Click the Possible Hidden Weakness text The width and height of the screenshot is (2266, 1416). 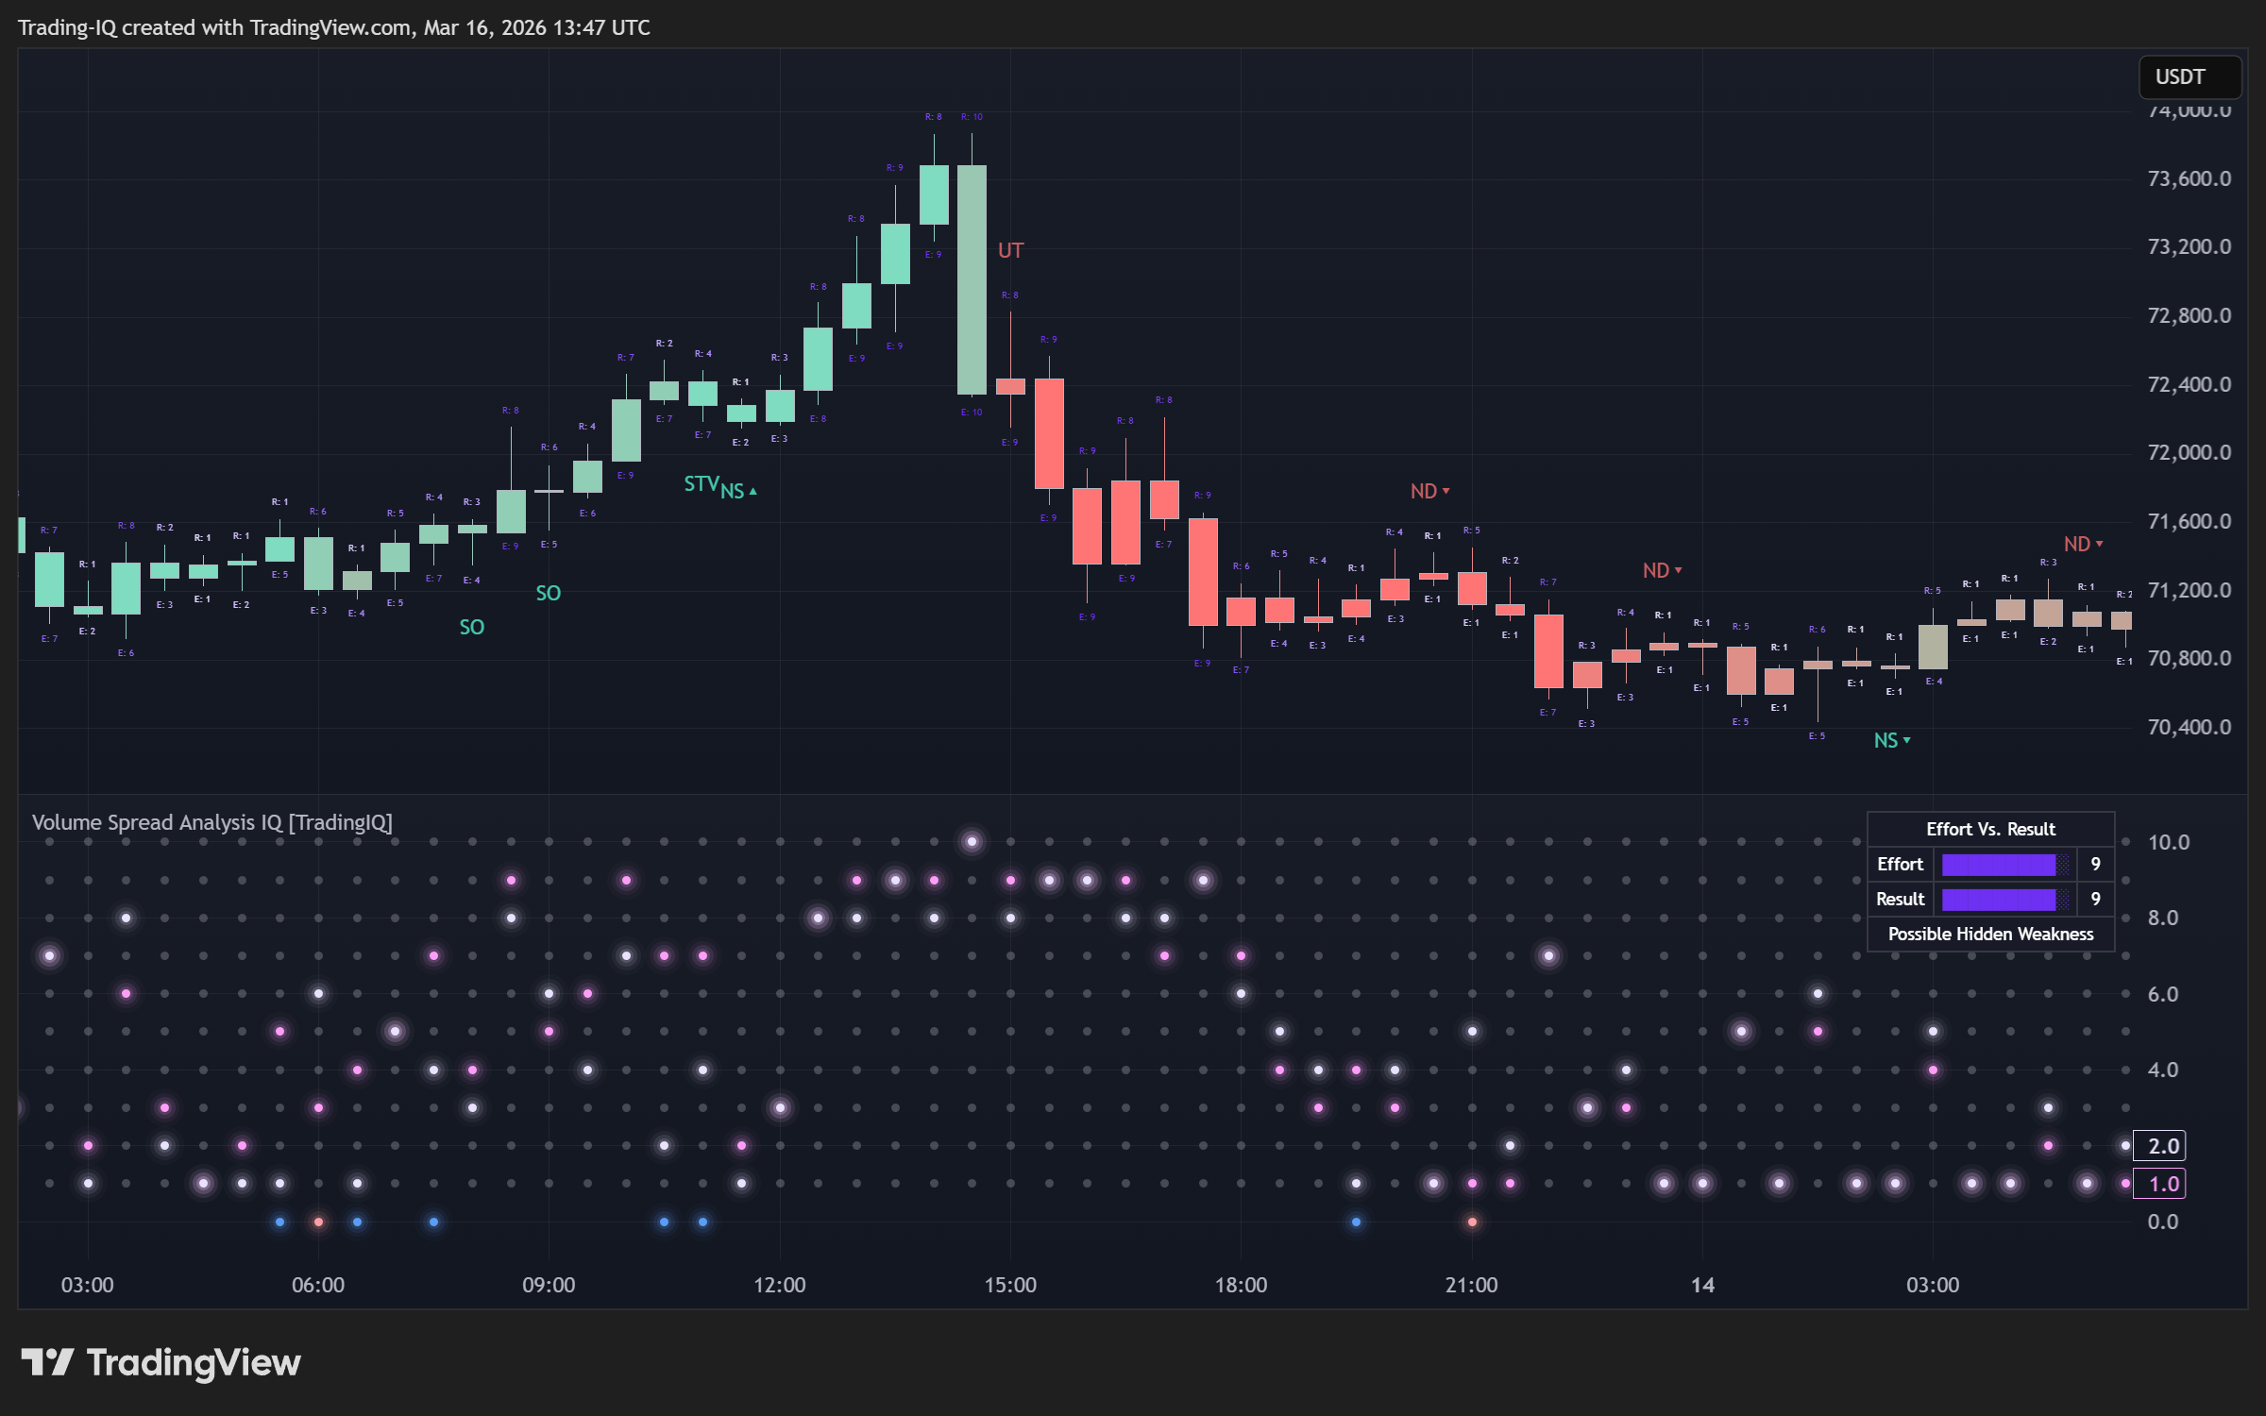(1990, 934)
